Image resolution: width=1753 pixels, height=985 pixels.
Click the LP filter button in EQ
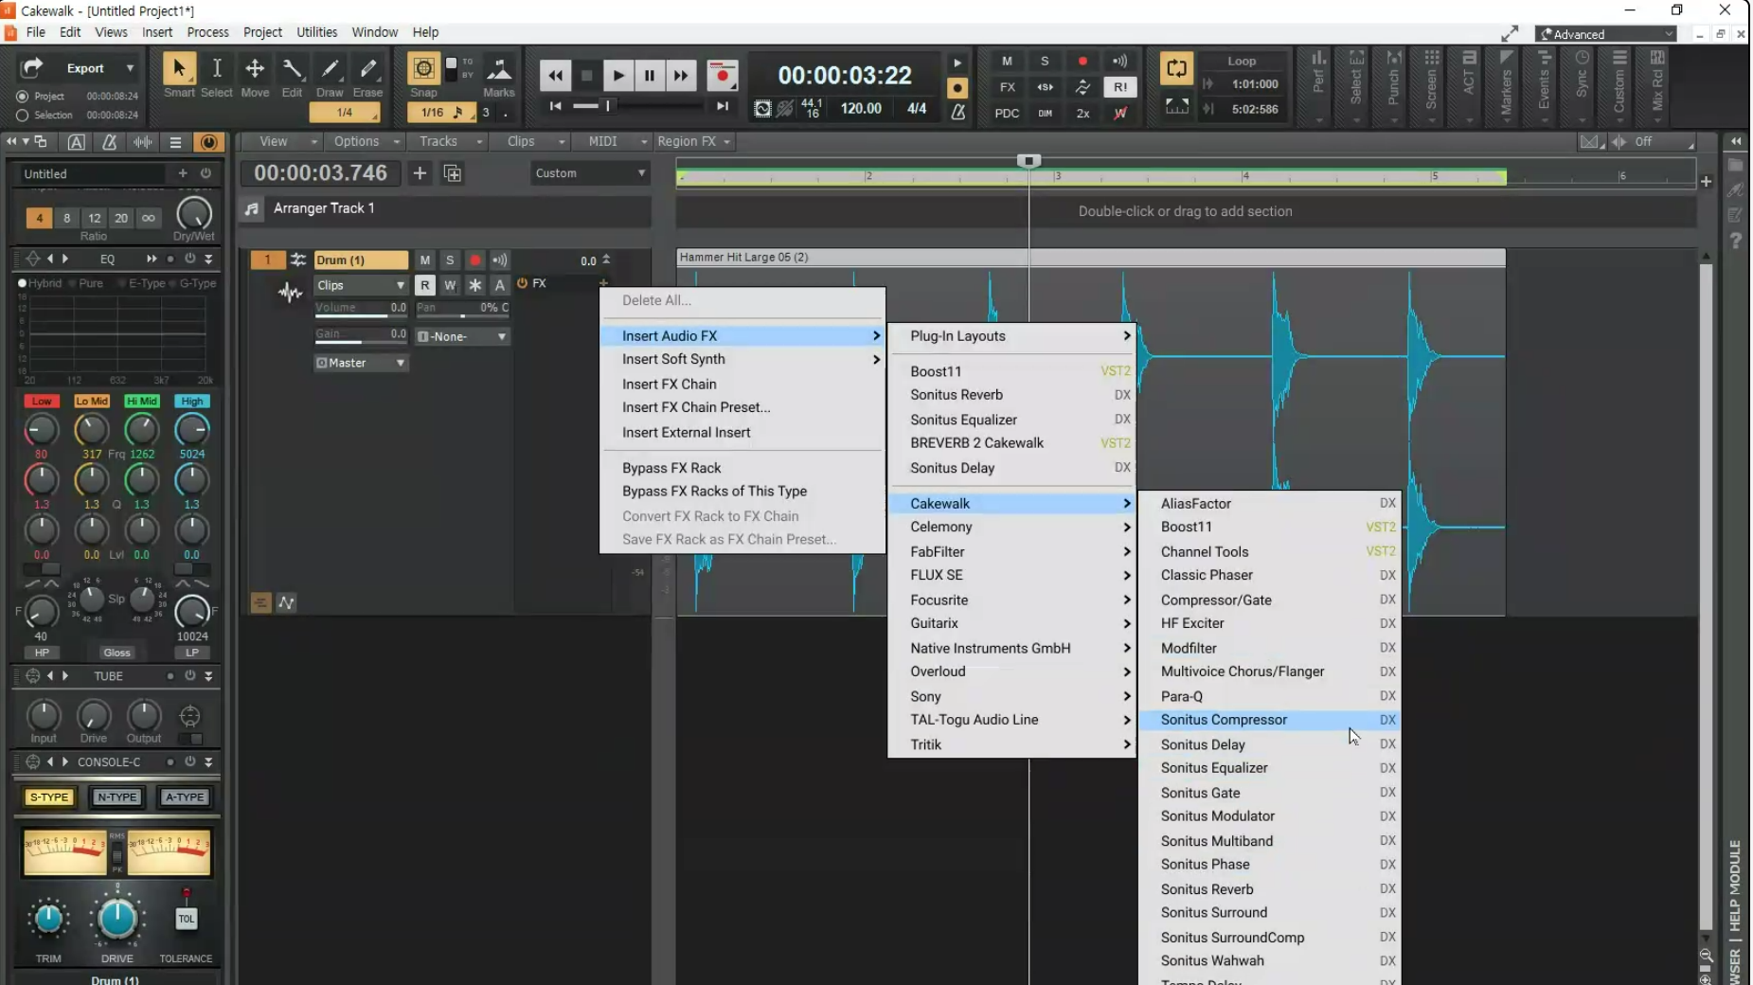coord(192,653)
